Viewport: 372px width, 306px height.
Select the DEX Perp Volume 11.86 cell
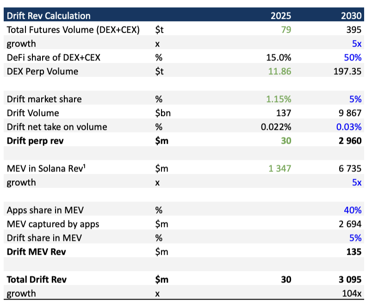tap(279, 71)
